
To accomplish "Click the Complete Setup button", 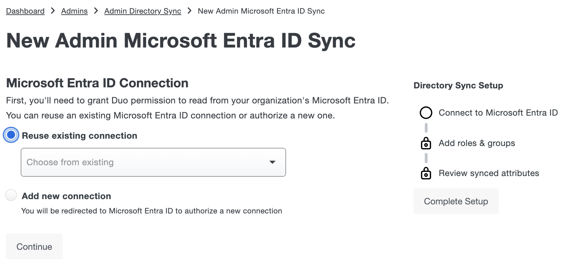I will tap(456, 201).
